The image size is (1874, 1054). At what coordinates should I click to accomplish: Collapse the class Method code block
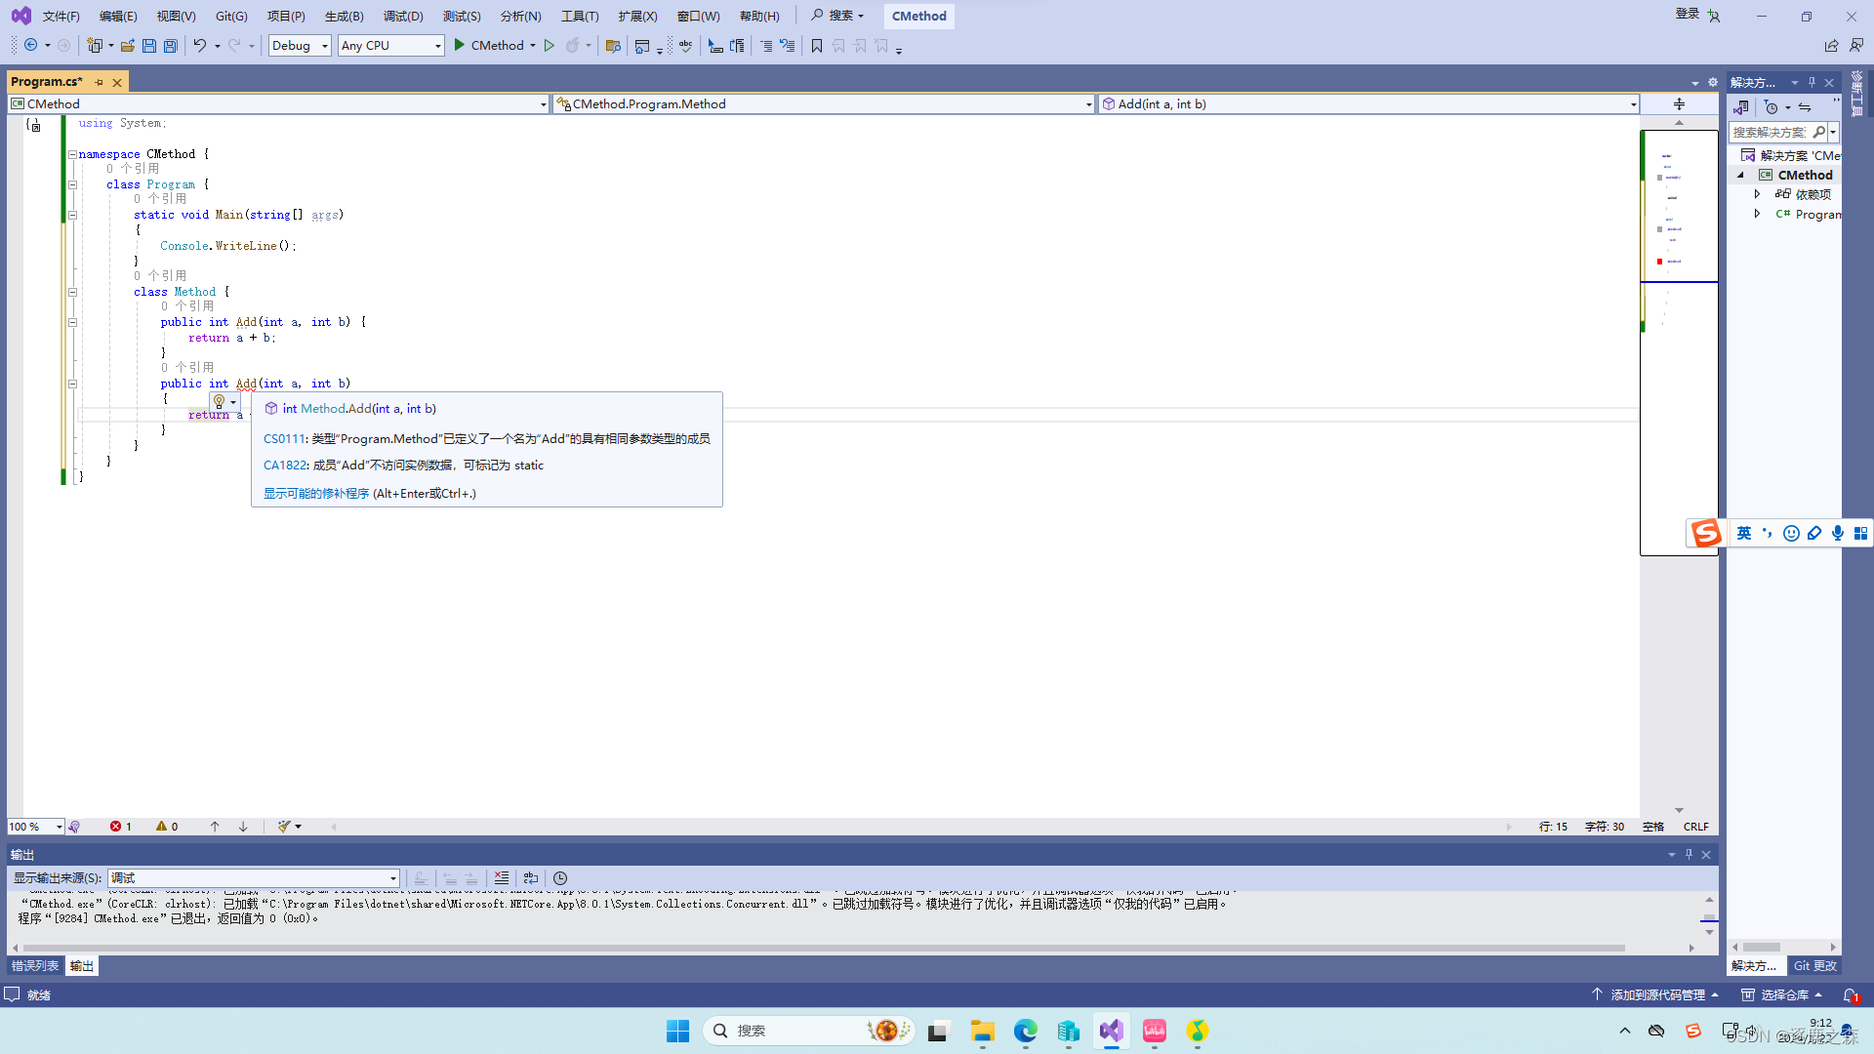(x=72, y=292)
